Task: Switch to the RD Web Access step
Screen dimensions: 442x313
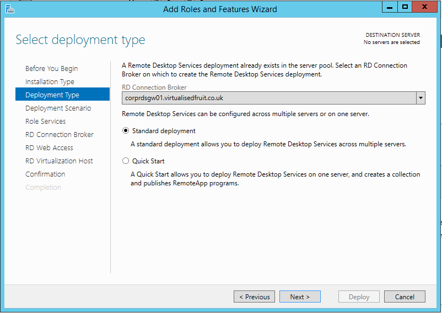Action: (x=49, y=148)
